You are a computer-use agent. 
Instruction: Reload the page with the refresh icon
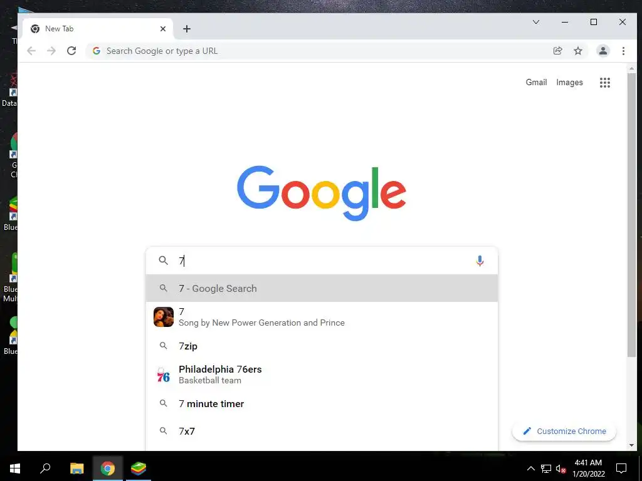pos(71,51)
